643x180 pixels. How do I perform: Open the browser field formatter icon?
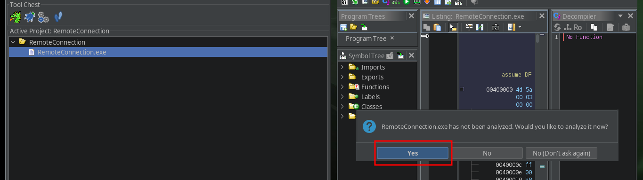point(469,27)
